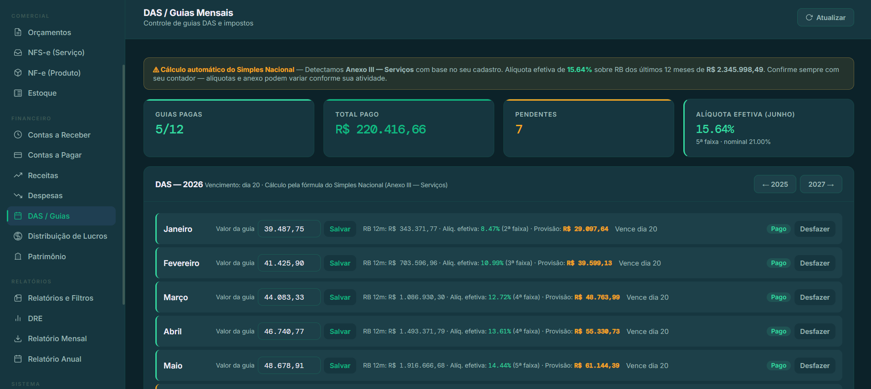Viewport: 871px width, 389px height.
Task: Navigate to Contas a Receber
Action: (x=61, y=135)
